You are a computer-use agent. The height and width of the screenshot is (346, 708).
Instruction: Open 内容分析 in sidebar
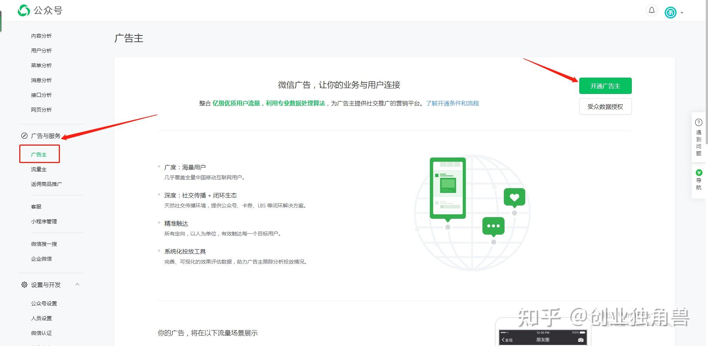pos(41,36)
